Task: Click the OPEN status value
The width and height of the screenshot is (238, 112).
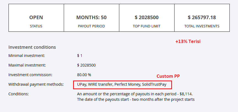Action: point(36,18)
